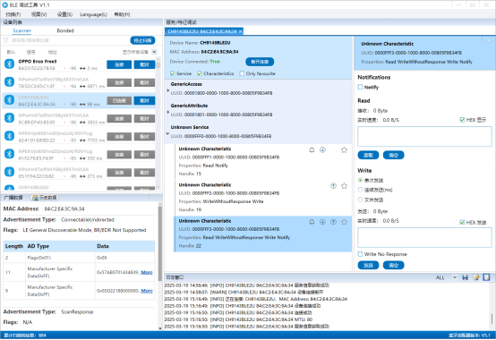This screenshot has width=496, height=340.
Task: Connect to OPPO Enco Free3
Action: tap(119, 64)
